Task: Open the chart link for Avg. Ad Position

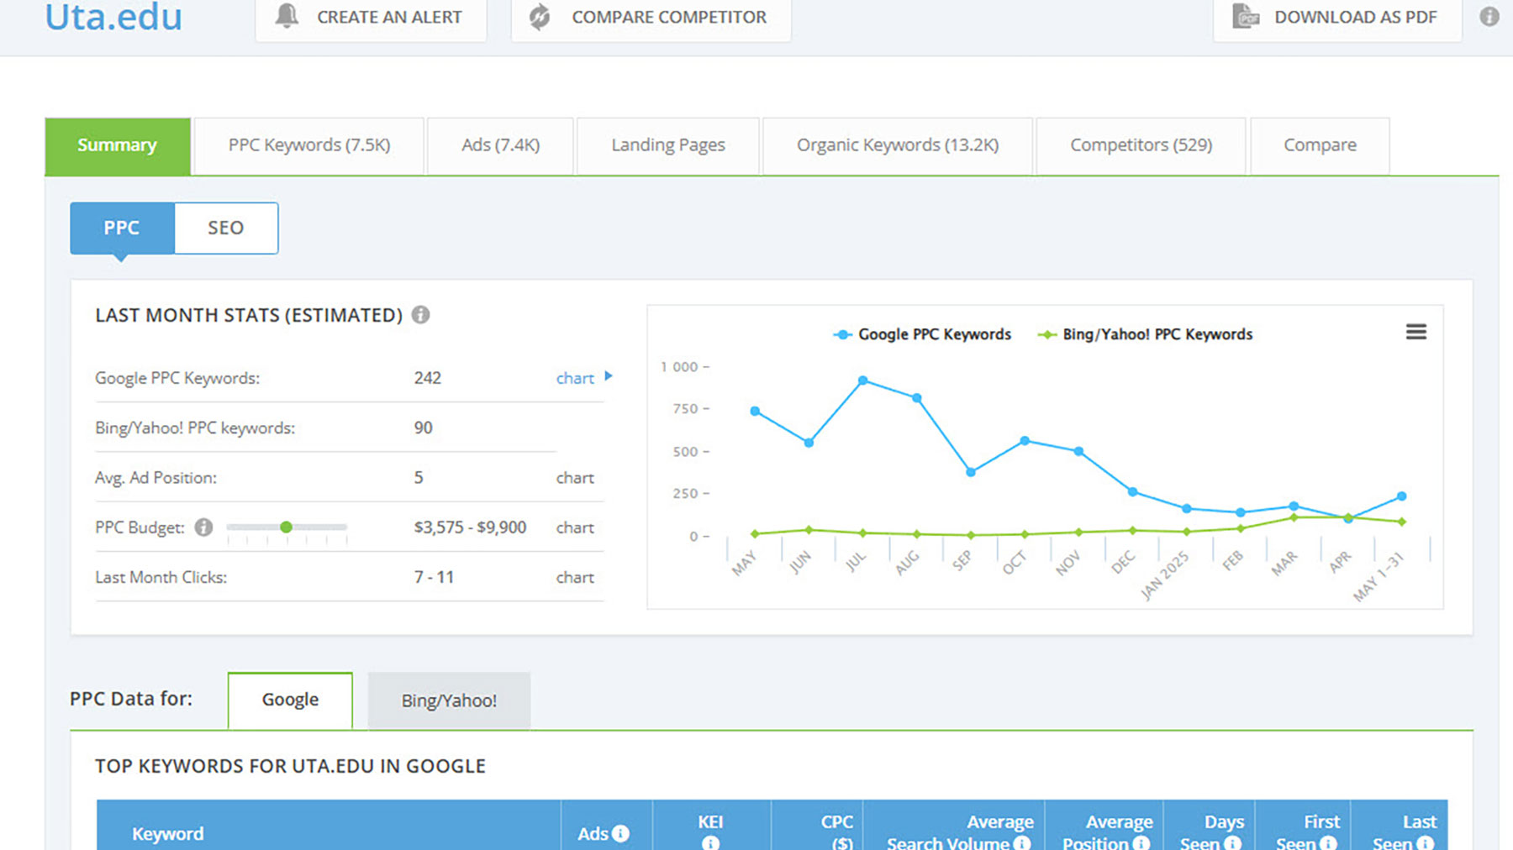Action: pos(575,478)
